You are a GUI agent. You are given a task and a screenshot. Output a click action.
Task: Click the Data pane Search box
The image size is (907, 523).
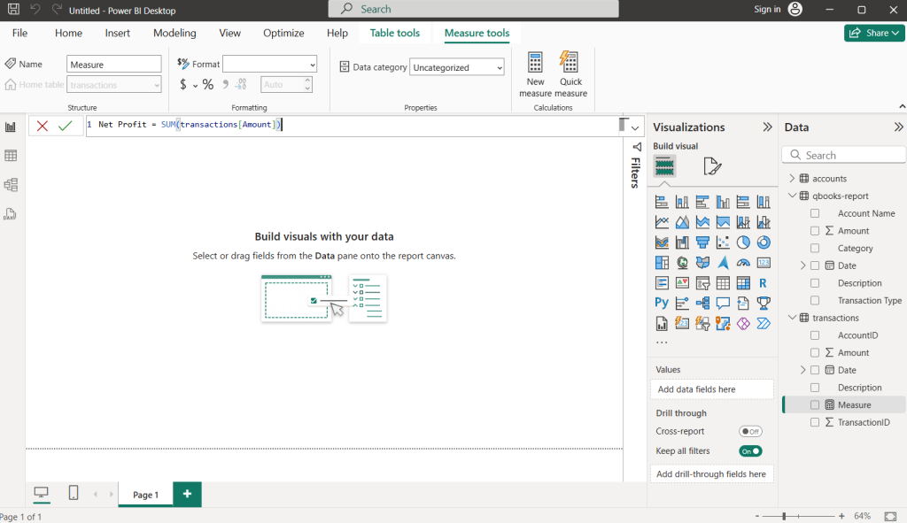(844, 155)
